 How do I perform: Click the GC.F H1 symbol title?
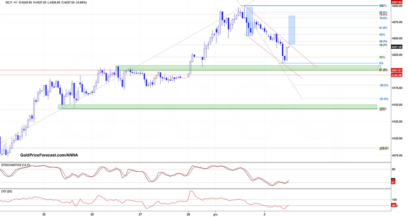11,2
